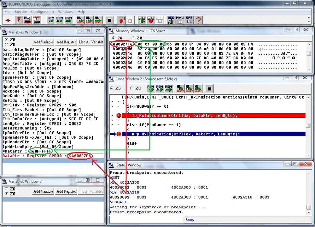The image size is (315, 227).
Task: Open the Help menu
Action: click(81, 12)
